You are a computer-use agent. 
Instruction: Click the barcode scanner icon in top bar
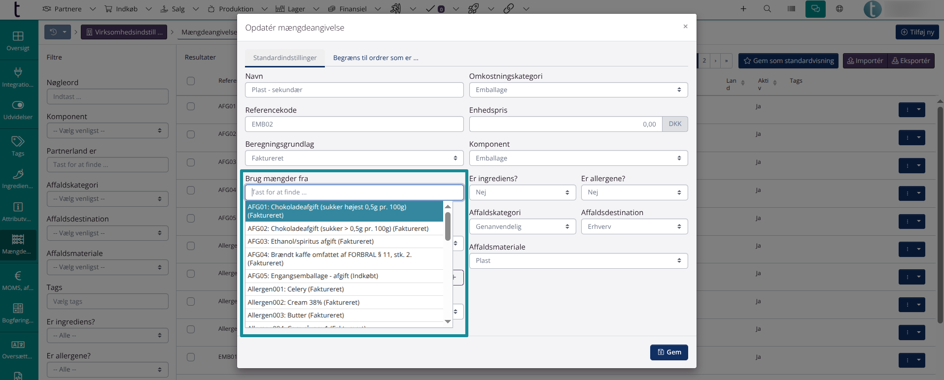point(791,9)
